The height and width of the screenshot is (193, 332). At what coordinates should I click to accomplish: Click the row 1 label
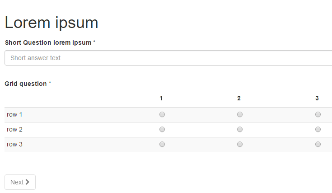(15, 114)
